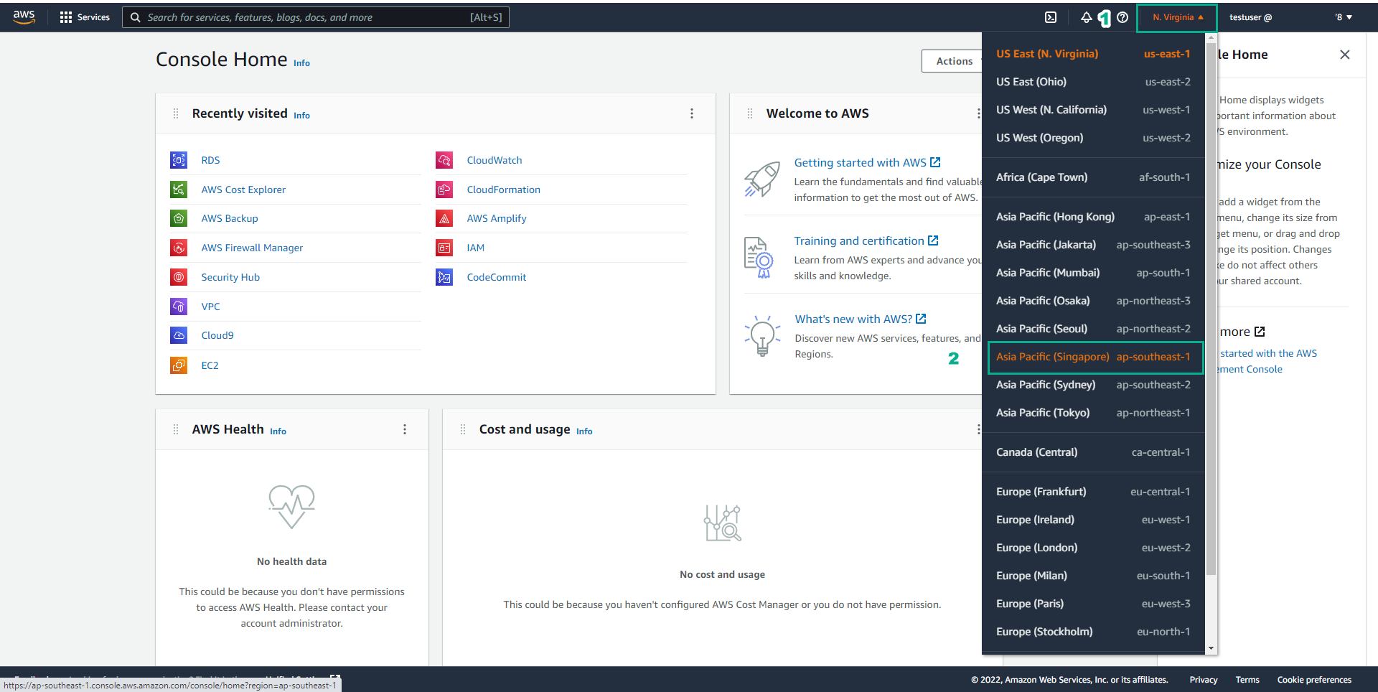Choose Asia Pacific (Mumbai) region

pos(1093,273)
